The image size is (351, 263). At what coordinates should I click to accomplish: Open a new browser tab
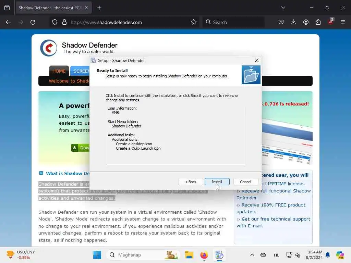99,8
